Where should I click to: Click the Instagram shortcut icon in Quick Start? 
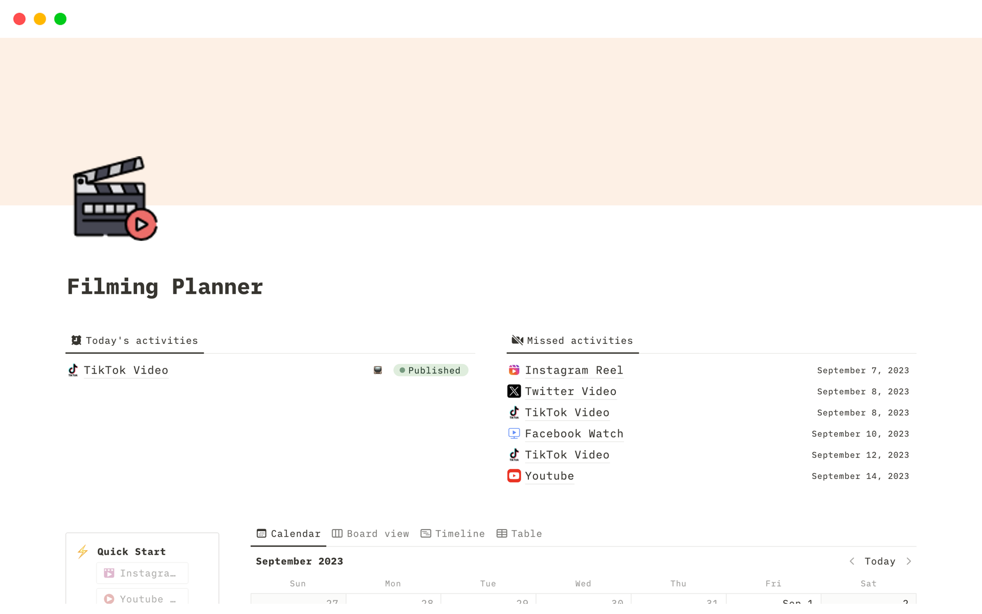[109, 573]
